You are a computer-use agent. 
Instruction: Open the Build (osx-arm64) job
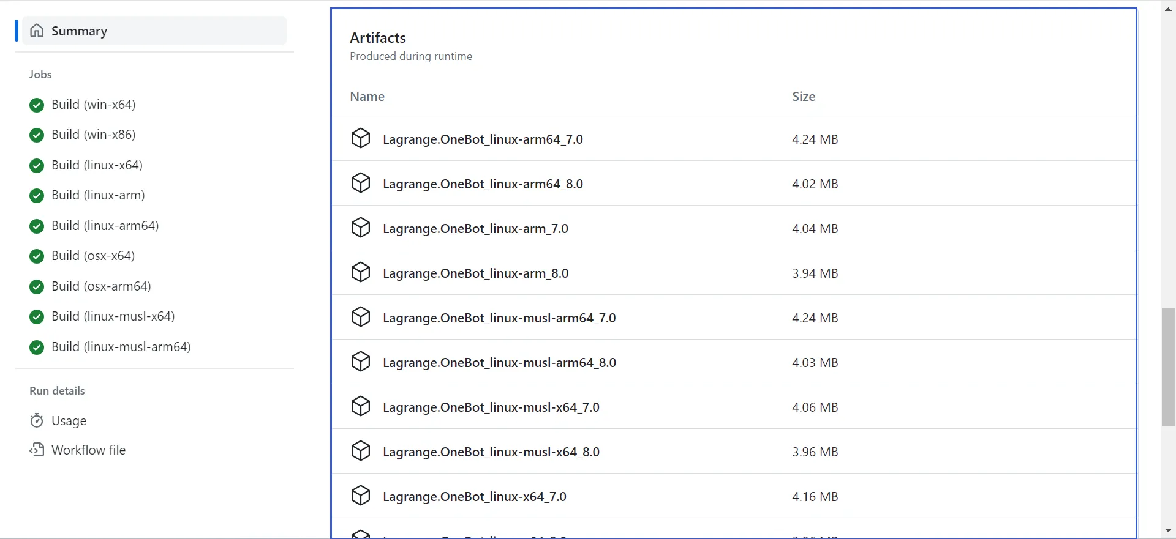pos(101,286)
